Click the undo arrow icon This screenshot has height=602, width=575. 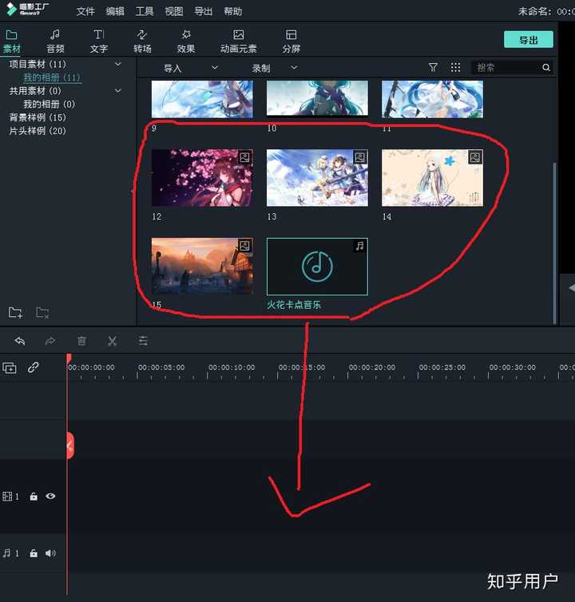[x=20, y=341]
